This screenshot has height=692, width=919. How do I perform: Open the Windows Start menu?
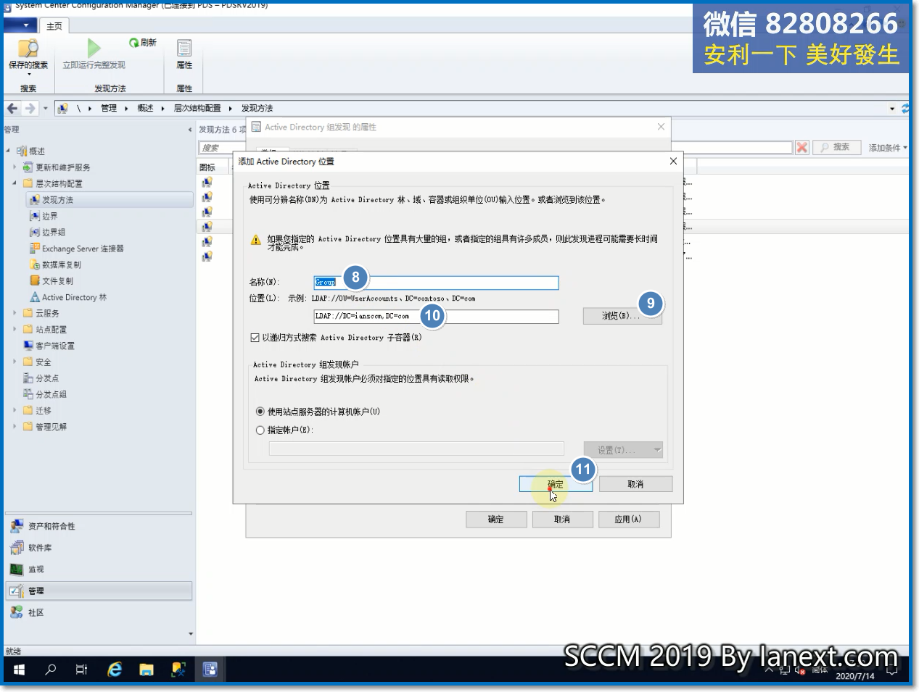click(20, 670)
